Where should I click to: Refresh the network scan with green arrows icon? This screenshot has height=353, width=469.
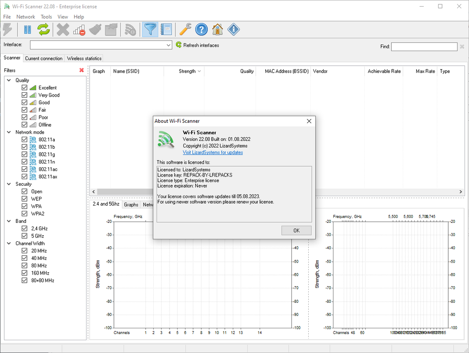pyautogui.click(x=44, y=30)
